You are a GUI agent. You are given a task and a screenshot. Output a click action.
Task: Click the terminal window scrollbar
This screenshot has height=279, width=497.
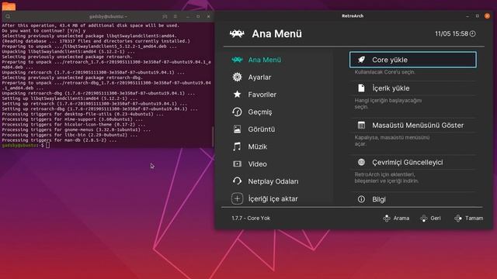pyautogui.click(x=213, y=136)
